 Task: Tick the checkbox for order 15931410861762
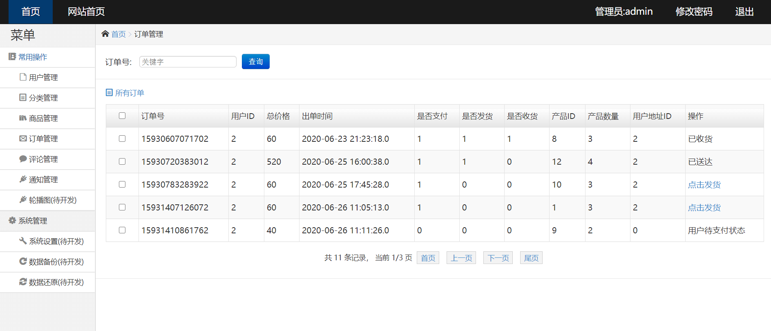(122, 230)
